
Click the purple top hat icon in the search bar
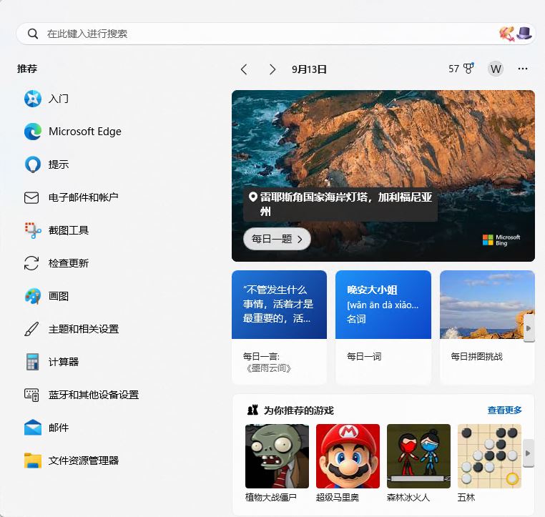point(524,34)
